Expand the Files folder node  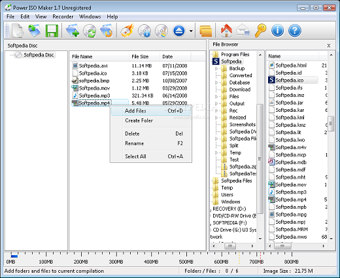pos(216,97)
